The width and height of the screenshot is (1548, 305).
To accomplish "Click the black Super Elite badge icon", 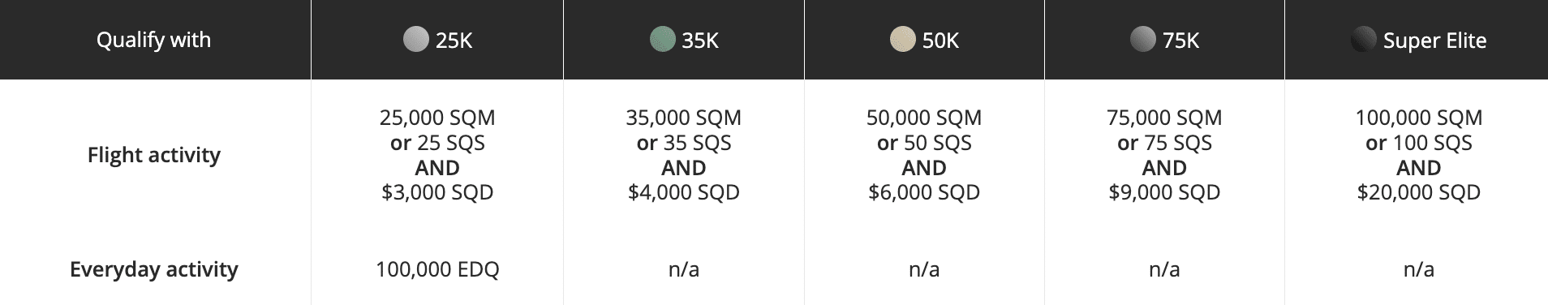I will point(1363,40).
